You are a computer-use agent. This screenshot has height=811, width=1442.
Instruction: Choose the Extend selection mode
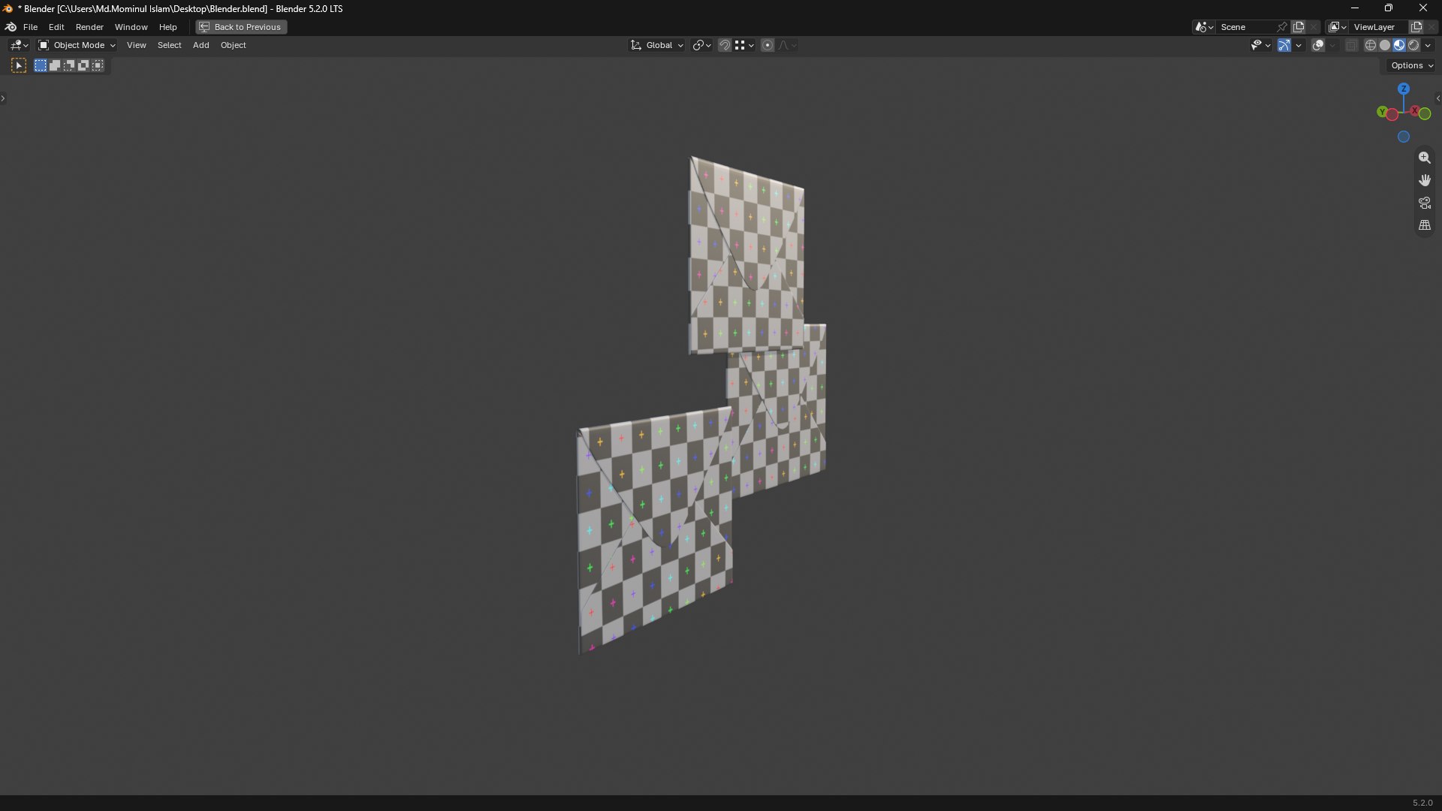pos(55,66)
